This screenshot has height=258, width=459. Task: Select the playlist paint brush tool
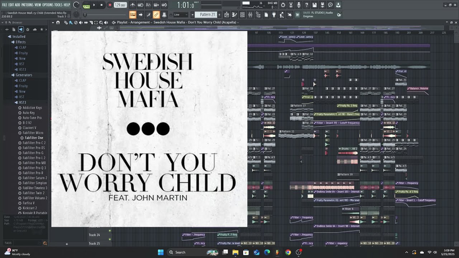71,23
